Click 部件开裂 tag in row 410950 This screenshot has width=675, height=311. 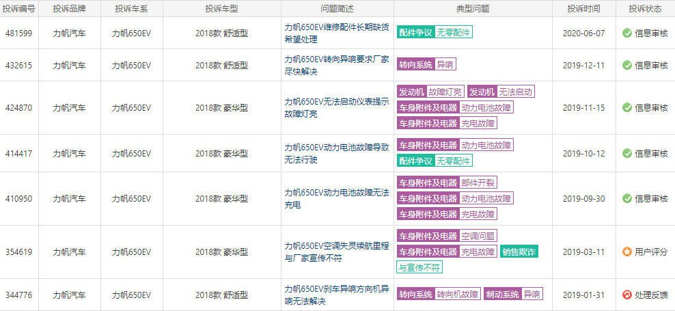point(478,182)
